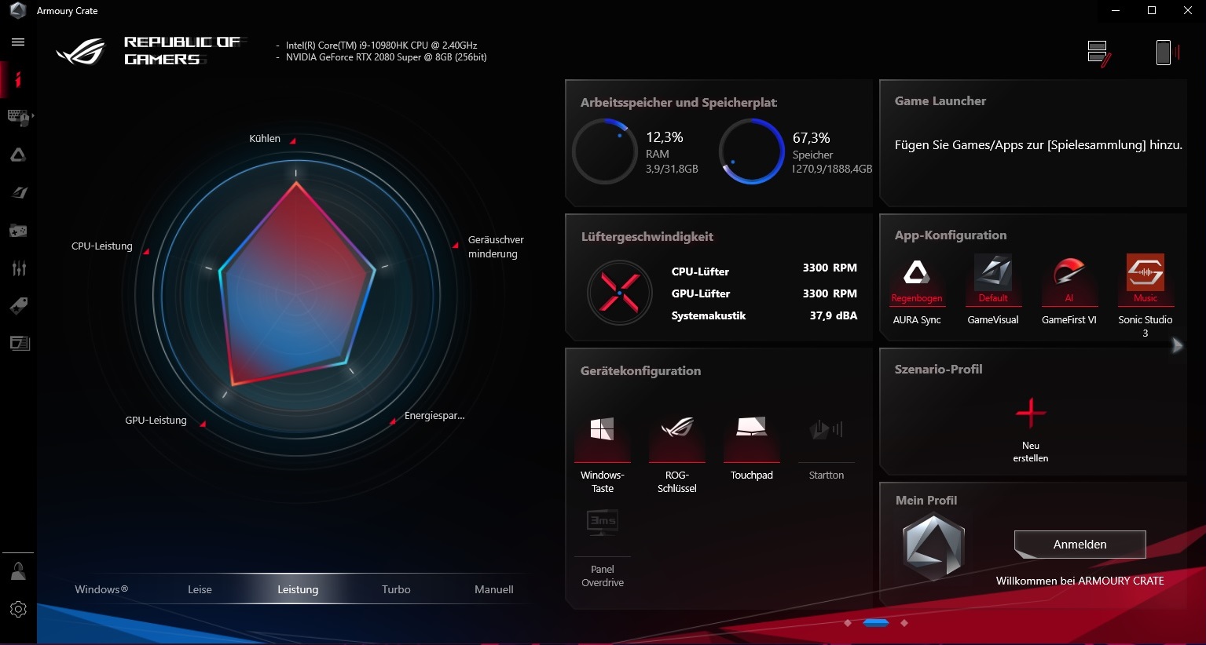Click the 37,9 dBA Systemakustik value

834,315
